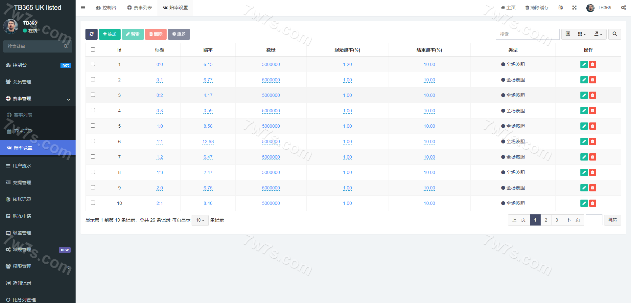Click the jump-to-page input field
This screenshot has width=631, height=303.
[594, 220]
